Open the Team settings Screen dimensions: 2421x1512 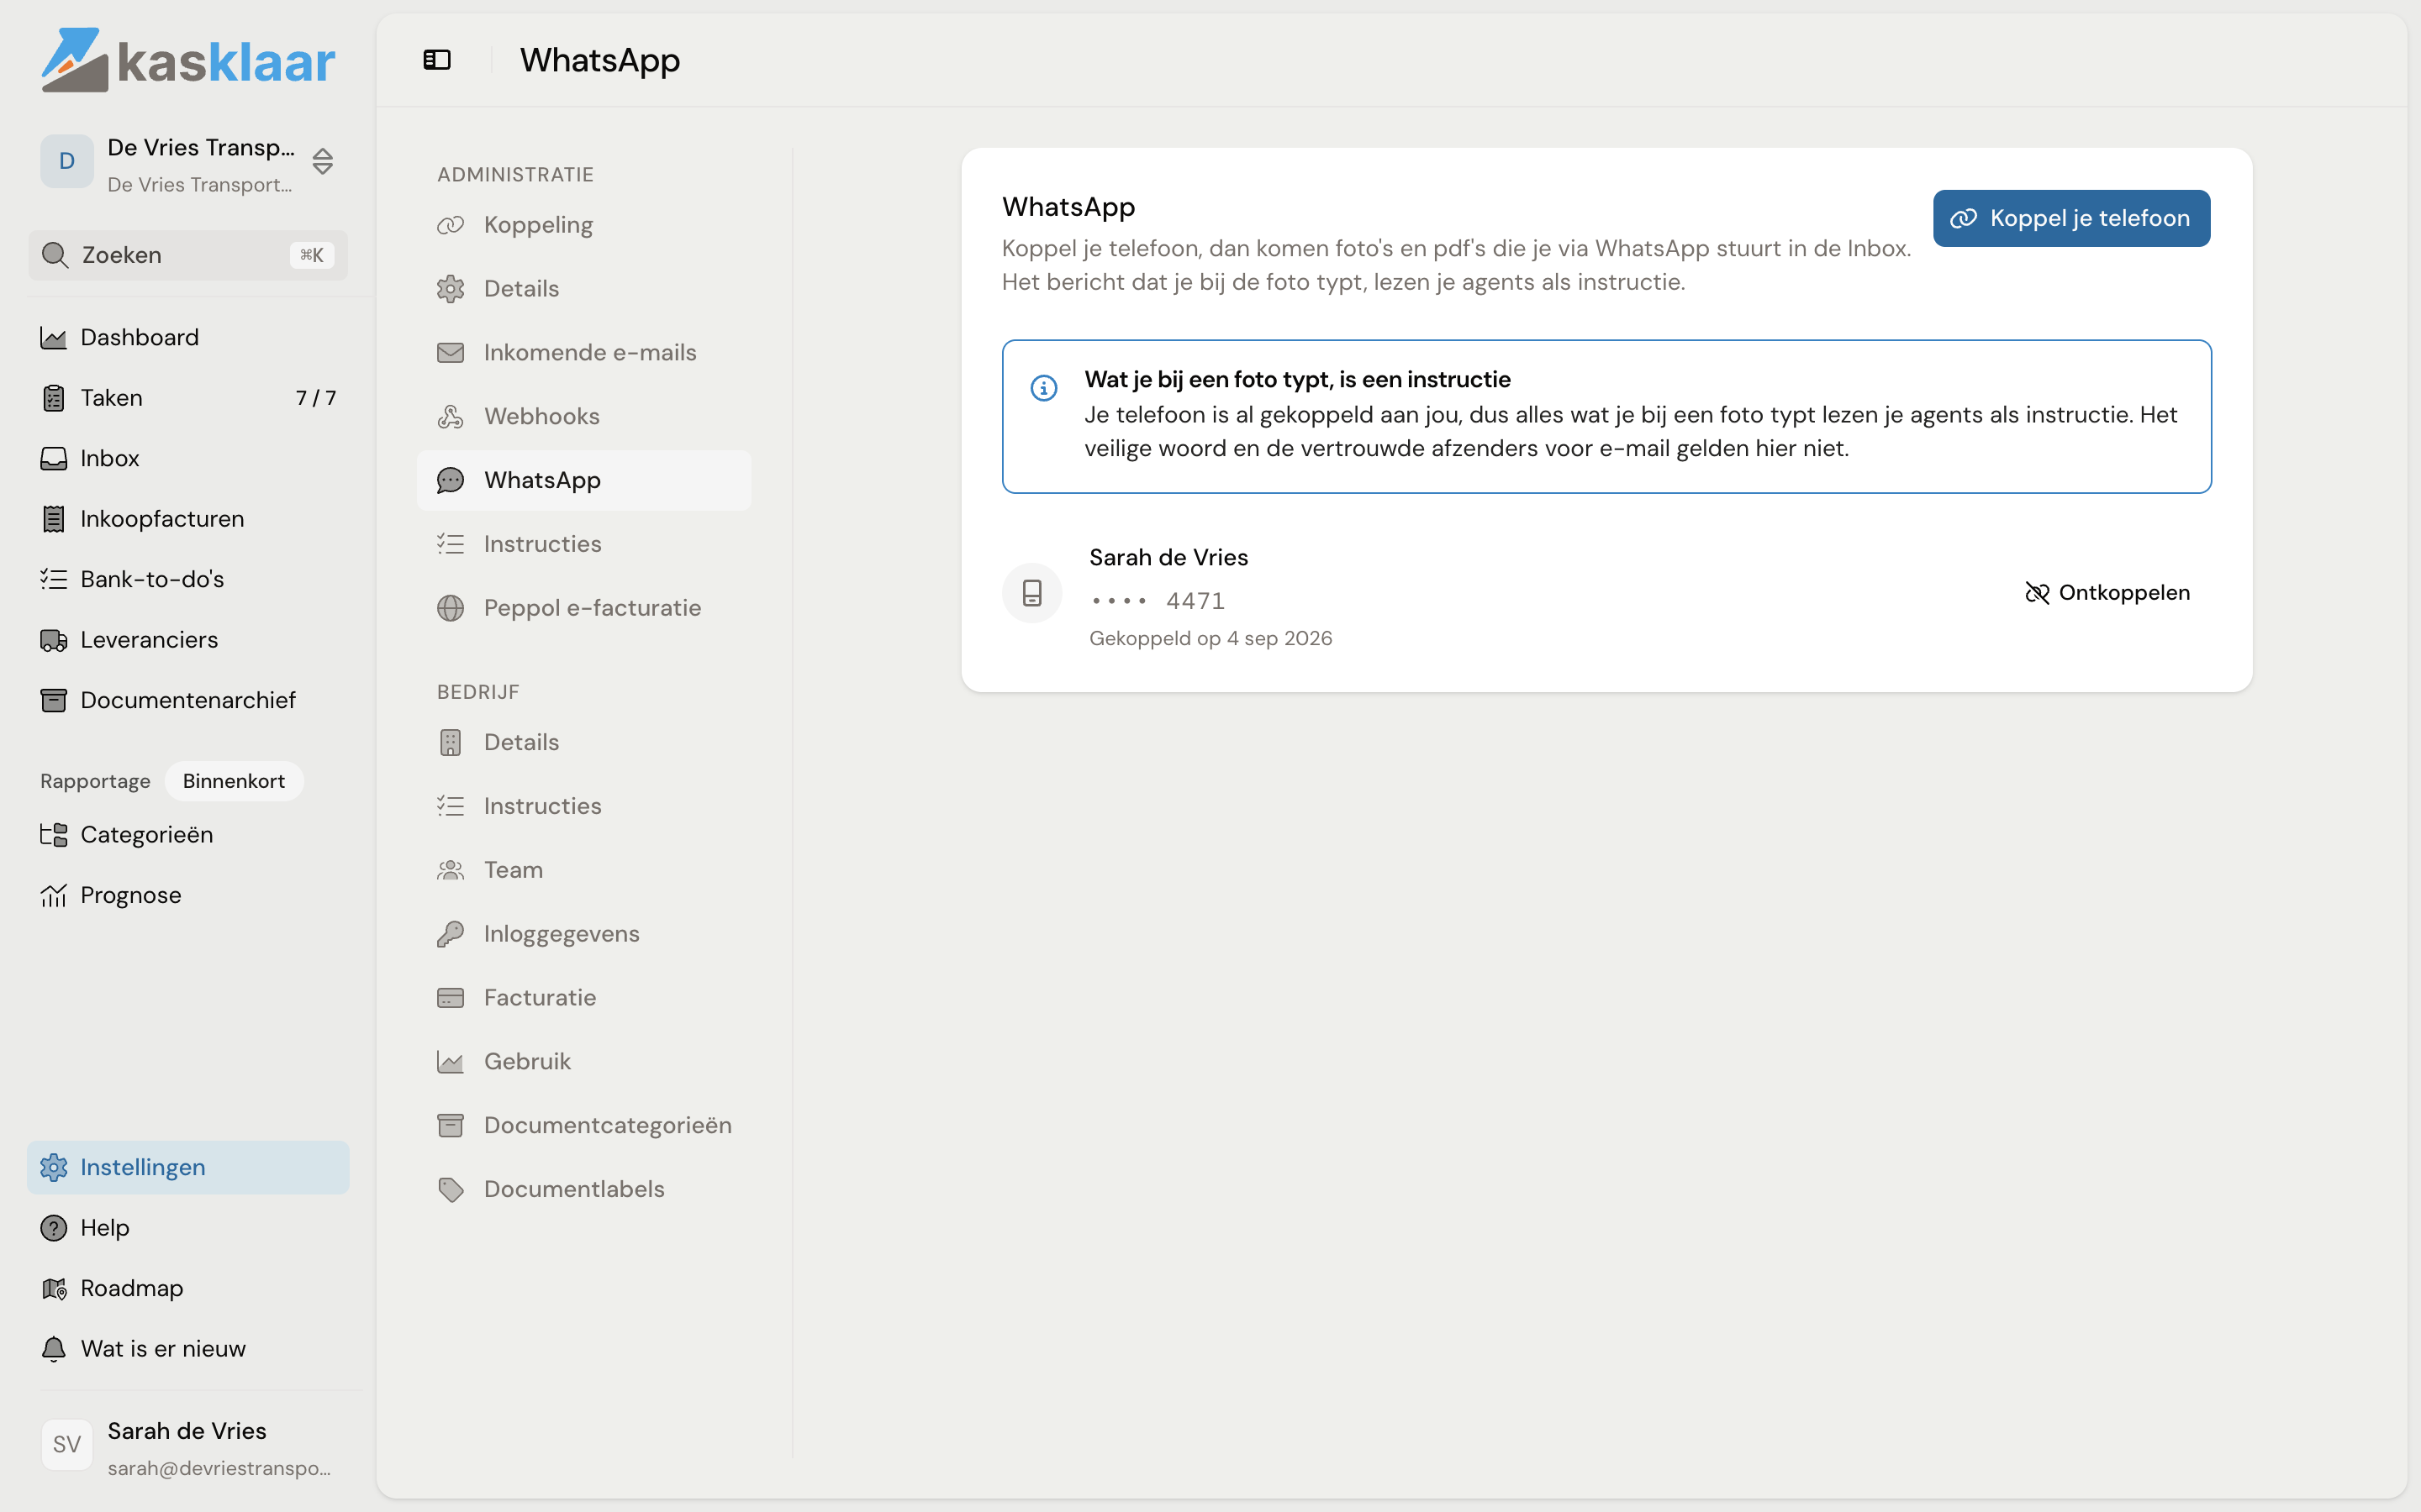[584, 870]
